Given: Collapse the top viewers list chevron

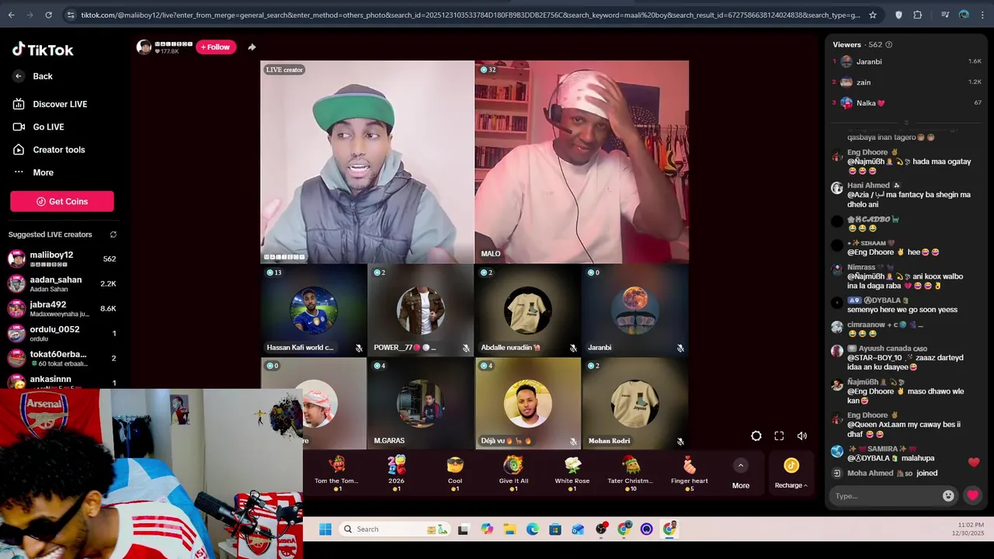Looking at the screenshot, I should [x=905, y=123].
